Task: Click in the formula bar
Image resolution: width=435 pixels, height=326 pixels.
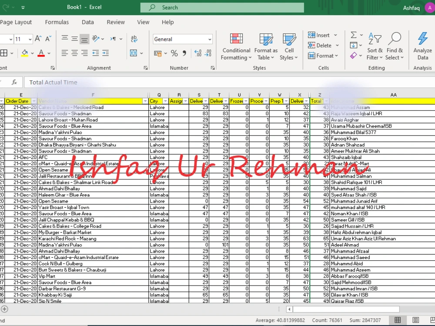Action: 230,82
